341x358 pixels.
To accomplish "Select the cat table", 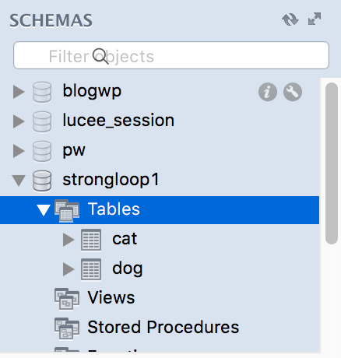I will coord(125,239).
